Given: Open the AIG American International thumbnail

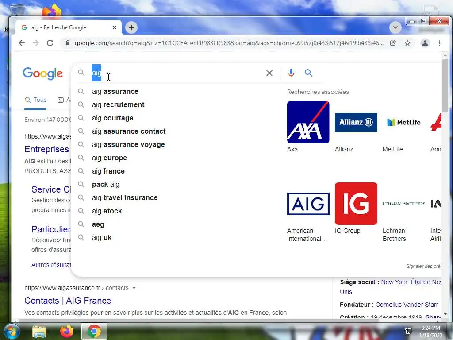Looking at the screenshot, I should [308, 204].
